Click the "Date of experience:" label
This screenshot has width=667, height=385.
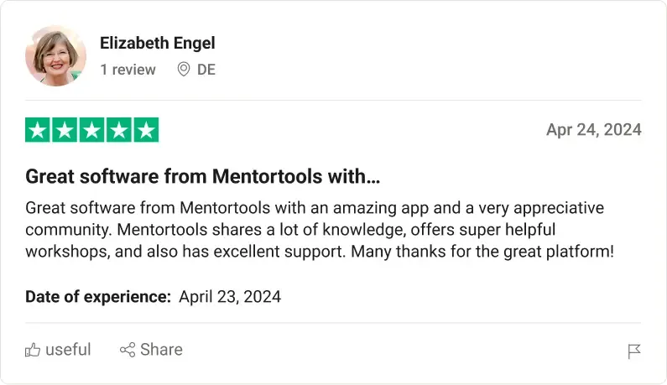pos(98,296)
